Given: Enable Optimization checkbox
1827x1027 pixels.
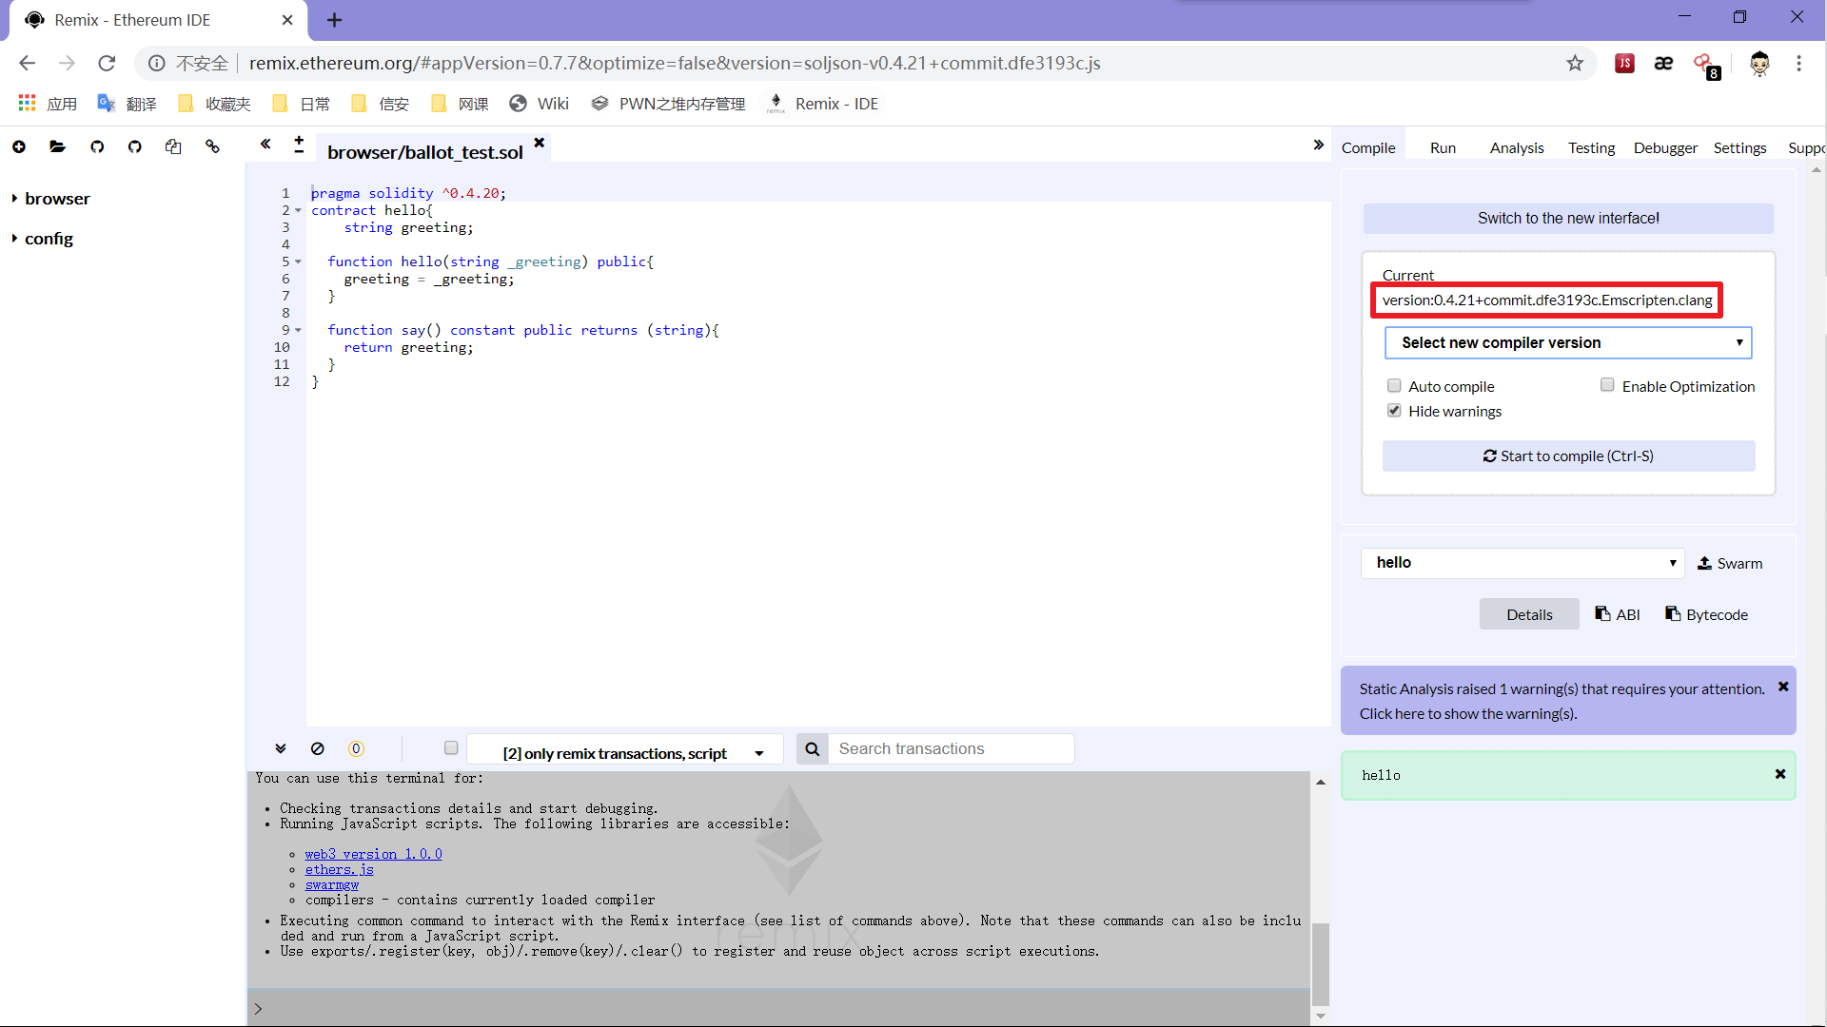Looking at the screenshot, I should point(1607,384).
